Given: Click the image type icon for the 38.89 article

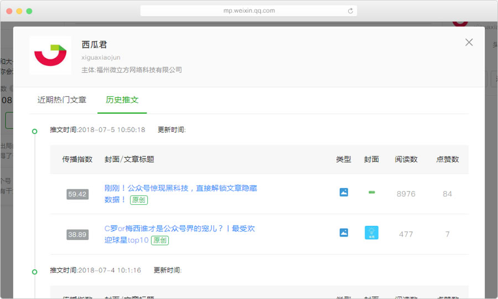Looking at the screenshot, I should [x=344, y=233].
